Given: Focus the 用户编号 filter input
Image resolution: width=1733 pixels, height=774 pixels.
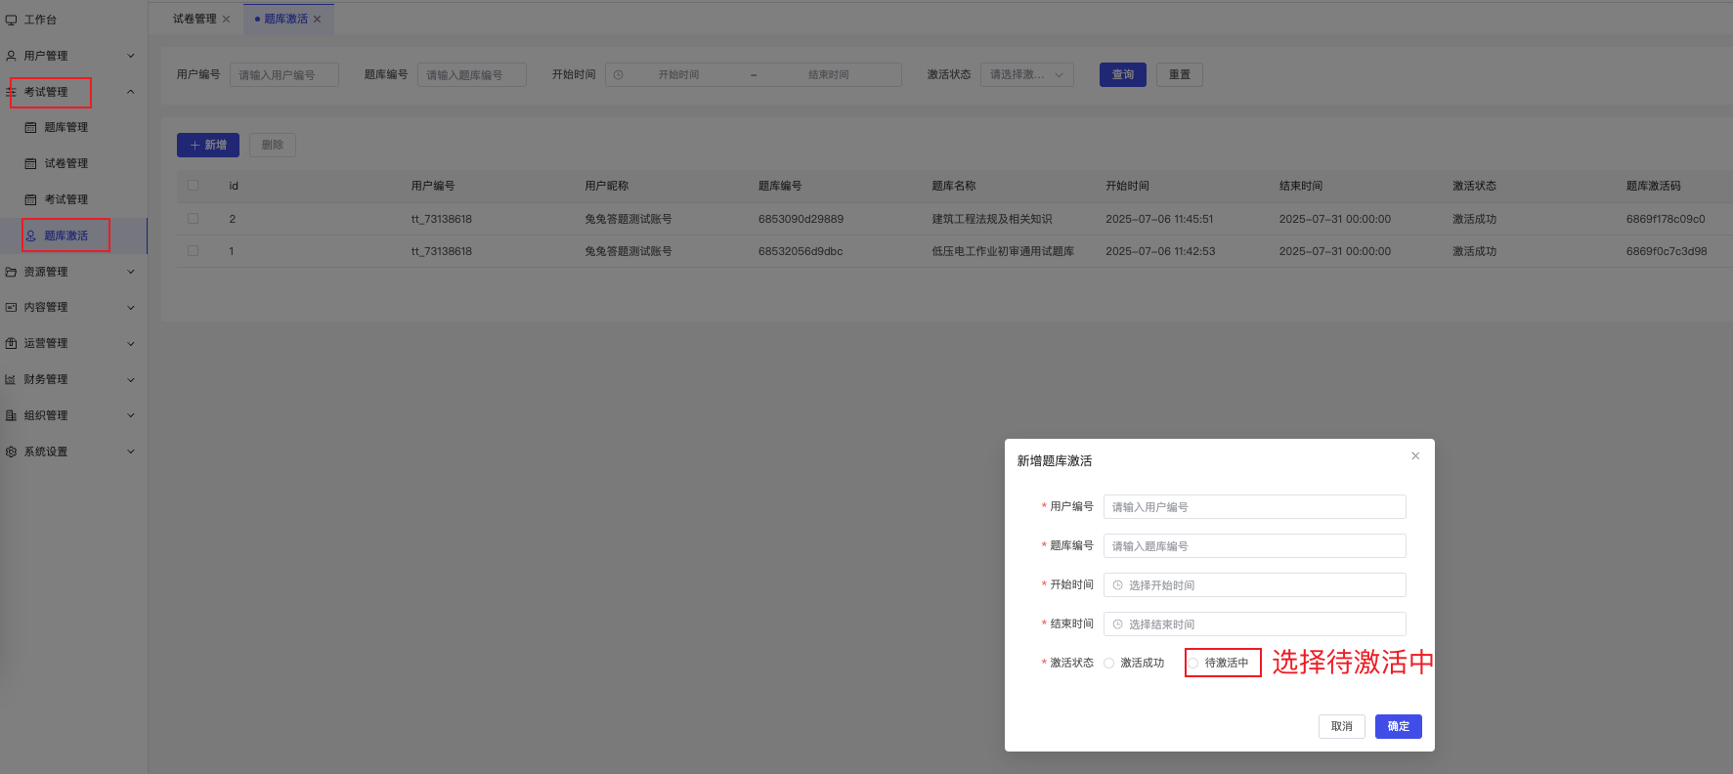Looking at the screenshot, I should pyautogui.click(x=284, y=75).
